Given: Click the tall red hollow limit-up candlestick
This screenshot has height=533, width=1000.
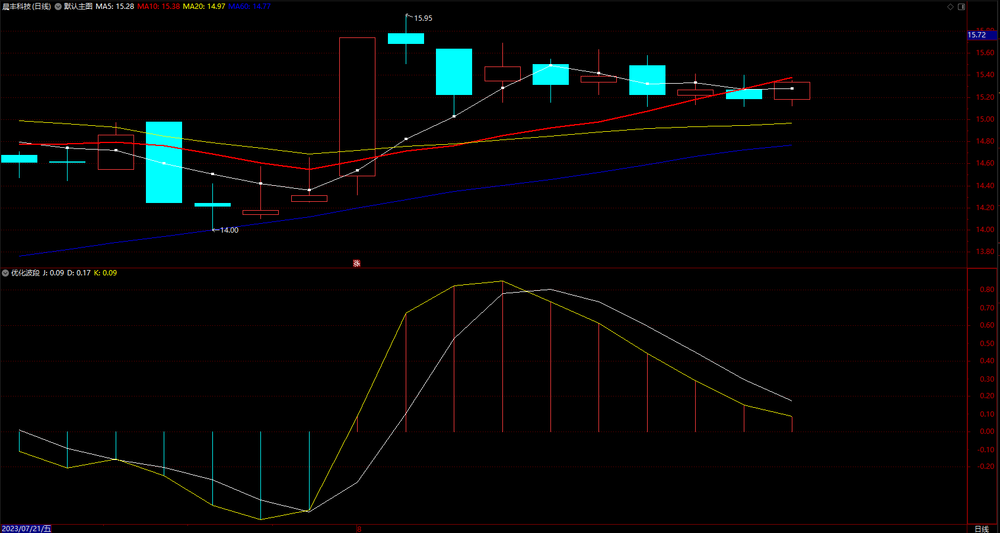Looking at the screenshot, I should [x=357, y=107].
